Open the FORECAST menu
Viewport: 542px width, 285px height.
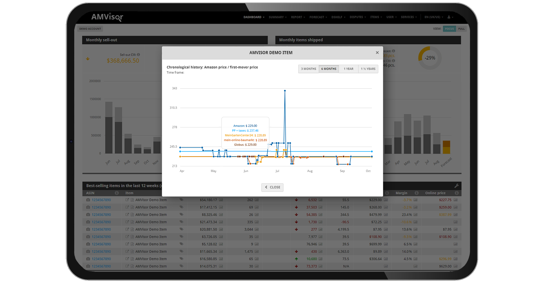click(318, 17)
